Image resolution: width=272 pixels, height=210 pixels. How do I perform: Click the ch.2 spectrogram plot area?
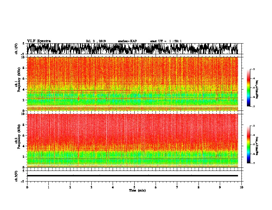pyautogui.click(x=133, y=141)
